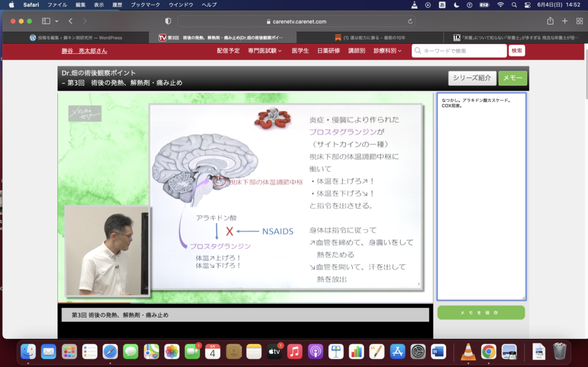588x367 pixels.
Task: Open Google Chrome from the Dock
Action: click(489, 352)
